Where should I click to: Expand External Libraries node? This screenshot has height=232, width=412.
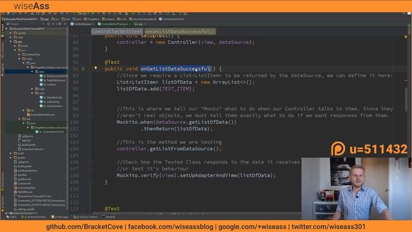click(6, 213)
